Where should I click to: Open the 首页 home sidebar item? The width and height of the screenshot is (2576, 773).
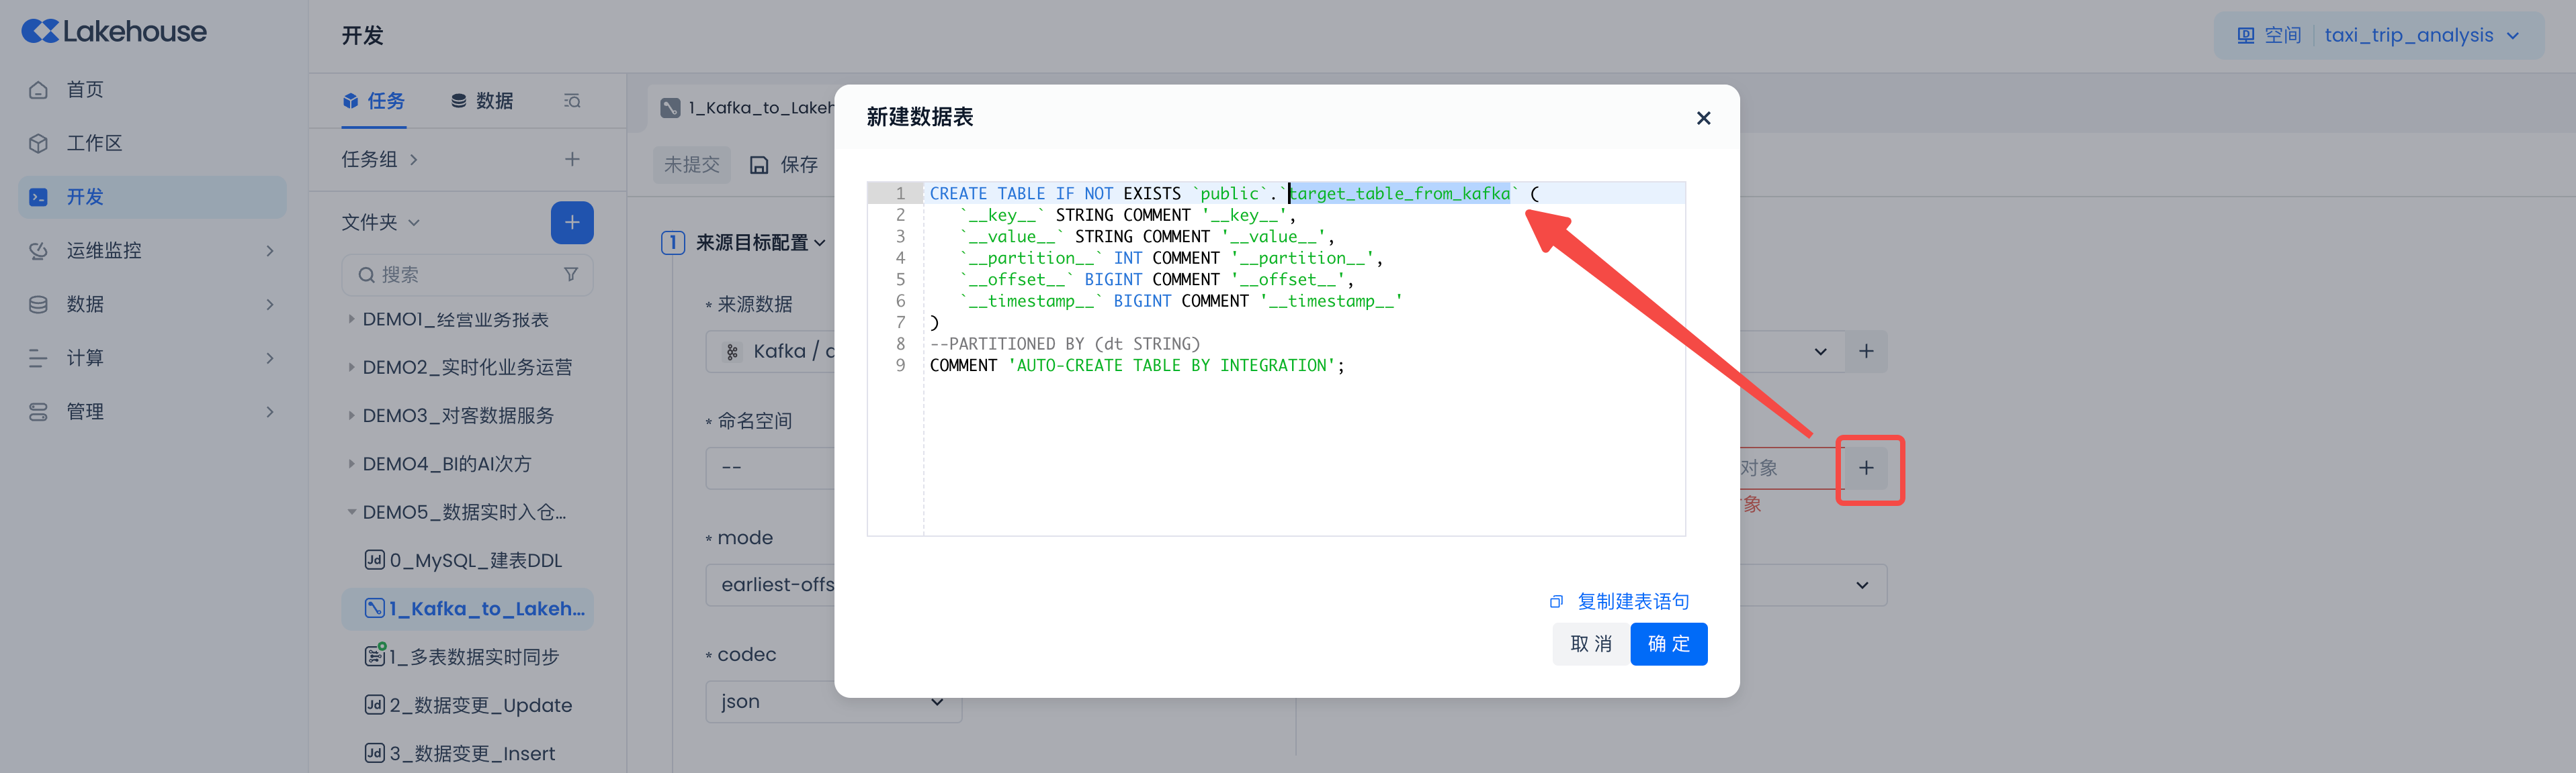coord(85,90)
